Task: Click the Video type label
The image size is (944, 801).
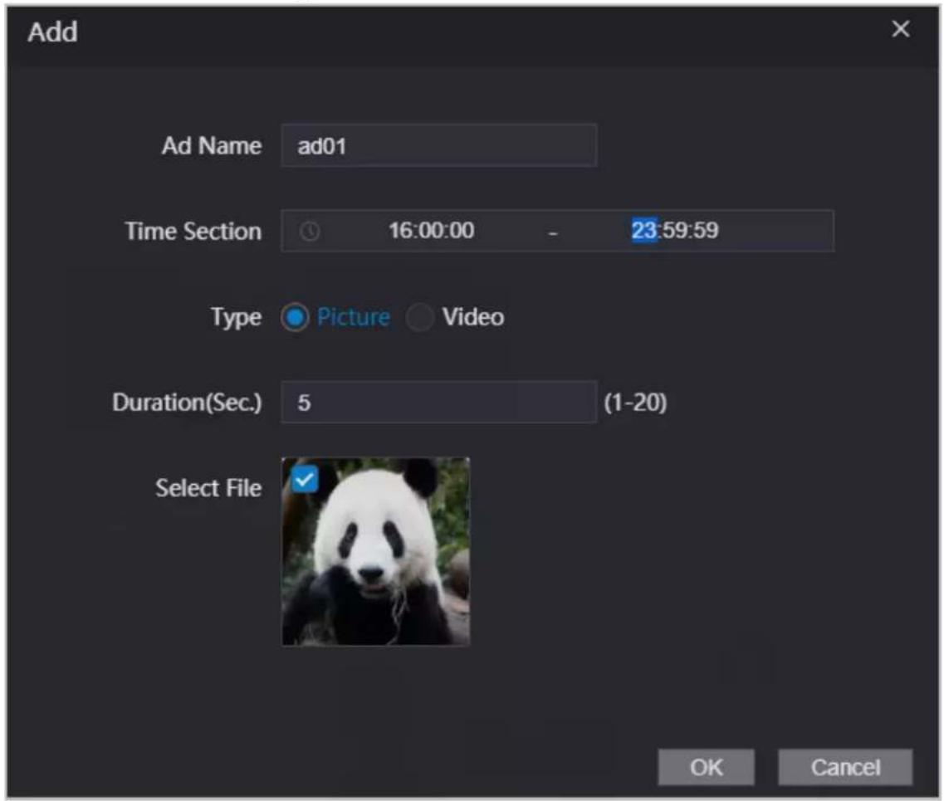Action: pos(473,317)
